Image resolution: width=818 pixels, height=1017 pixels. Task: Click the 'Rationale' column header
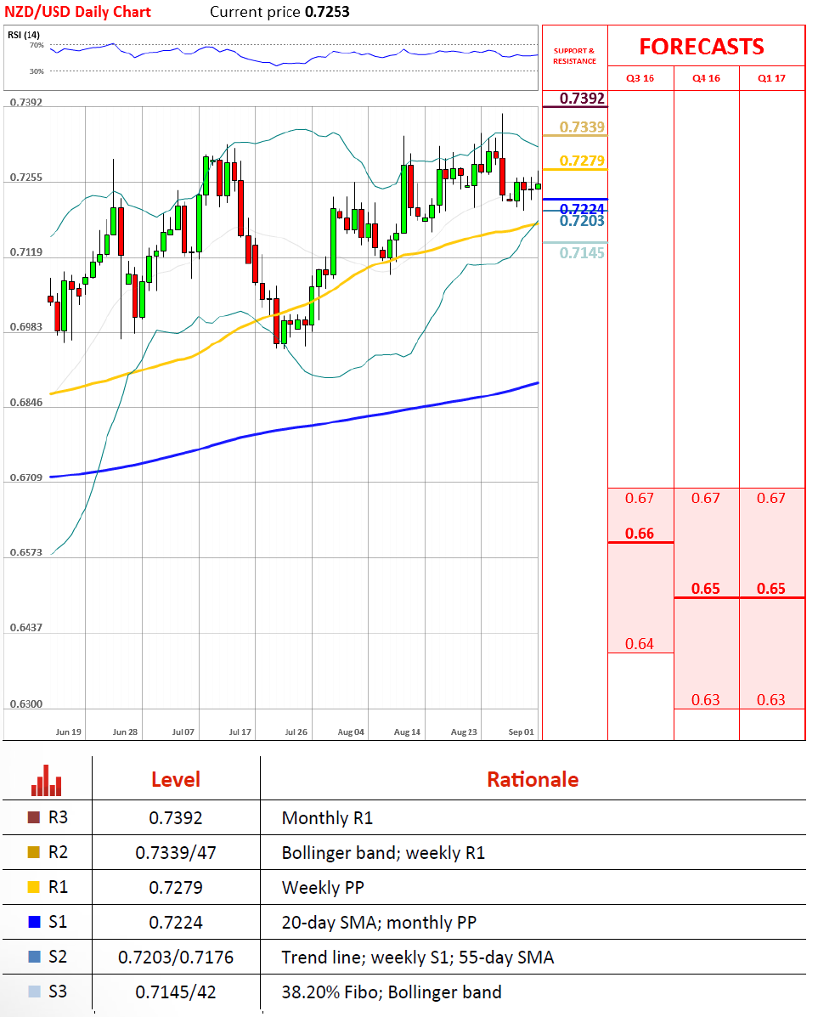[x=533, y=779]
